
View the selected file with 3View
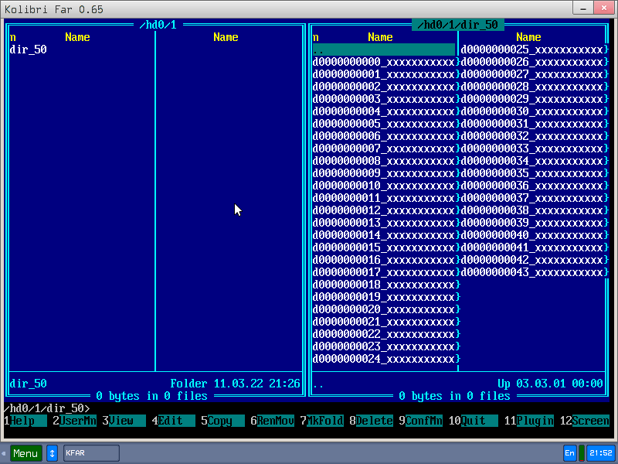pyautogui.click(x=120, y=421)
